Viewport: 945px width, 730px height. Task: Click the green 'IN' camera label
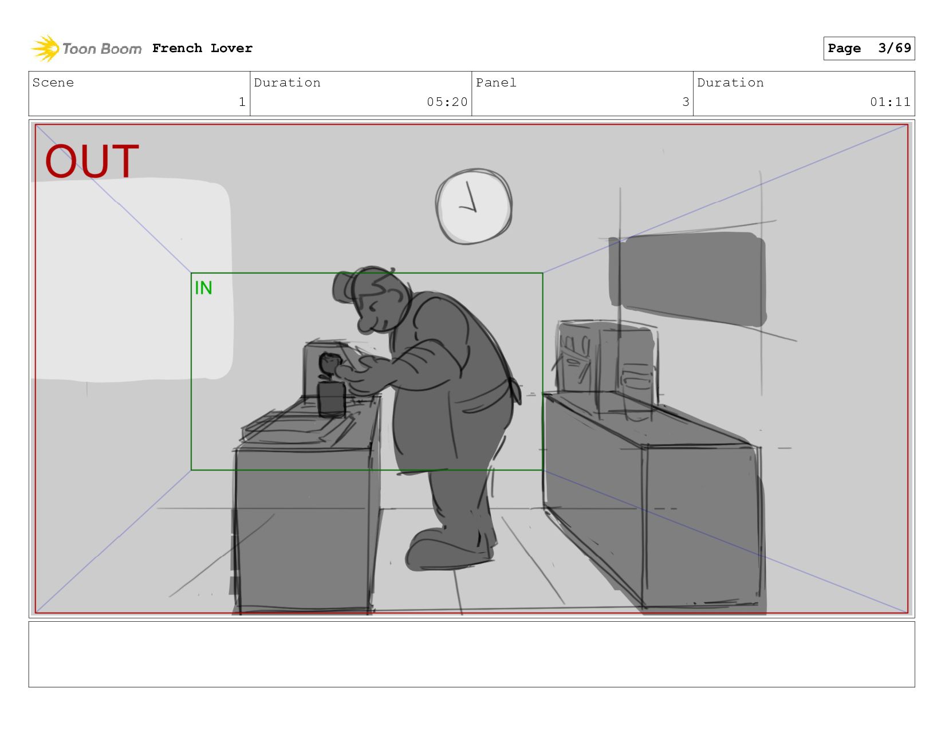point(203,287)
